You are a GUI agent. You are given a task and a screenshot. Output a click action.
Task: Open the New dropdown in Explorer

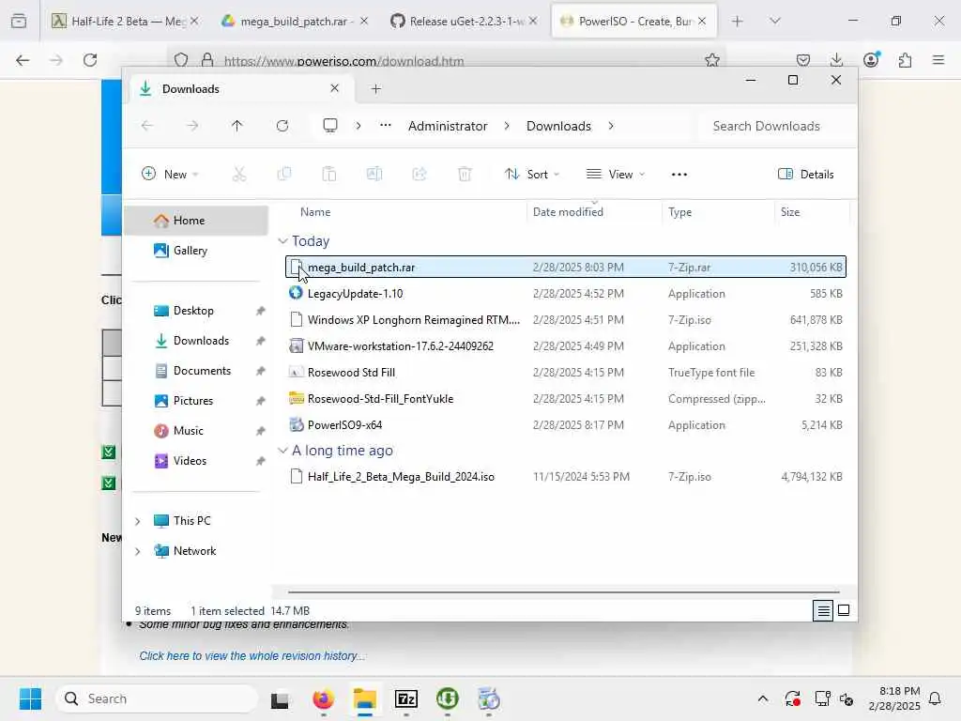point(170,174)
